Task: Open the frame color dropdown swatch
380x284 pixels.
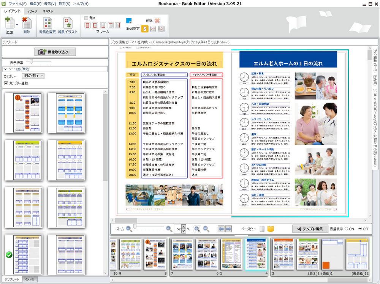Action: [129, 21]
